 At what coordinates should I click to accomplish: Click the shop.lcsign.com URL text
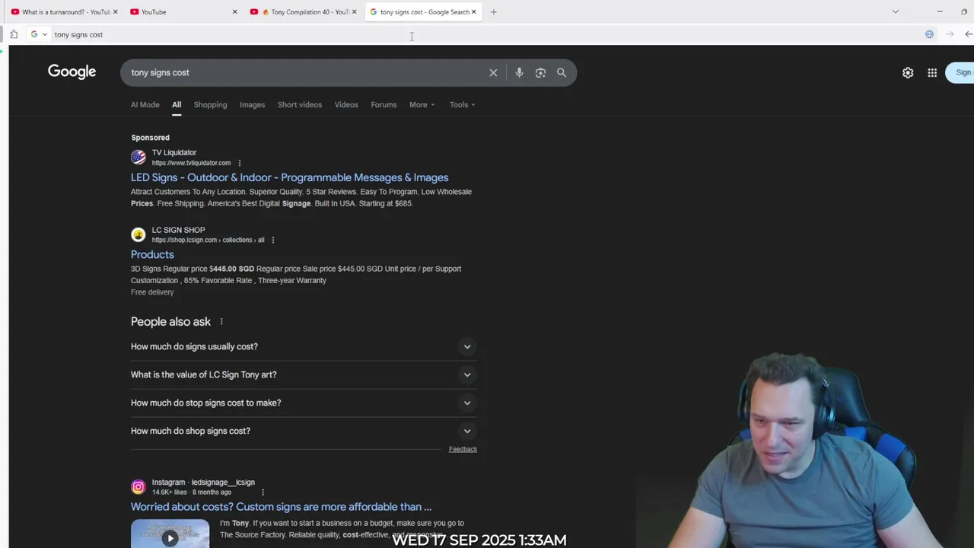(208, 240)
